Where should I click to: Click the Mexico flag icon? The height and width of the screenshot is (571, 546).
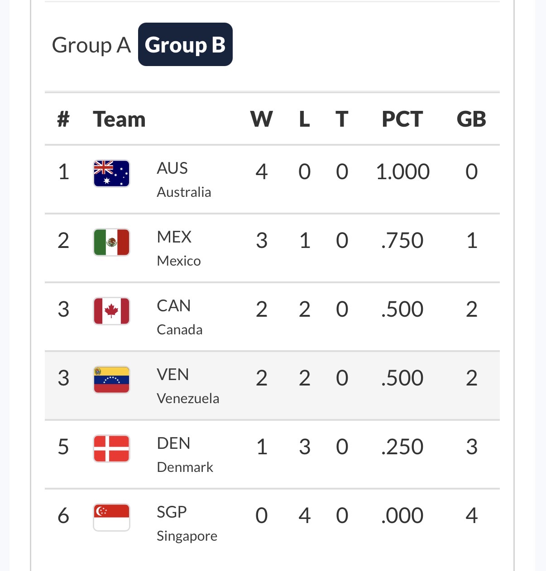(111, 242)
